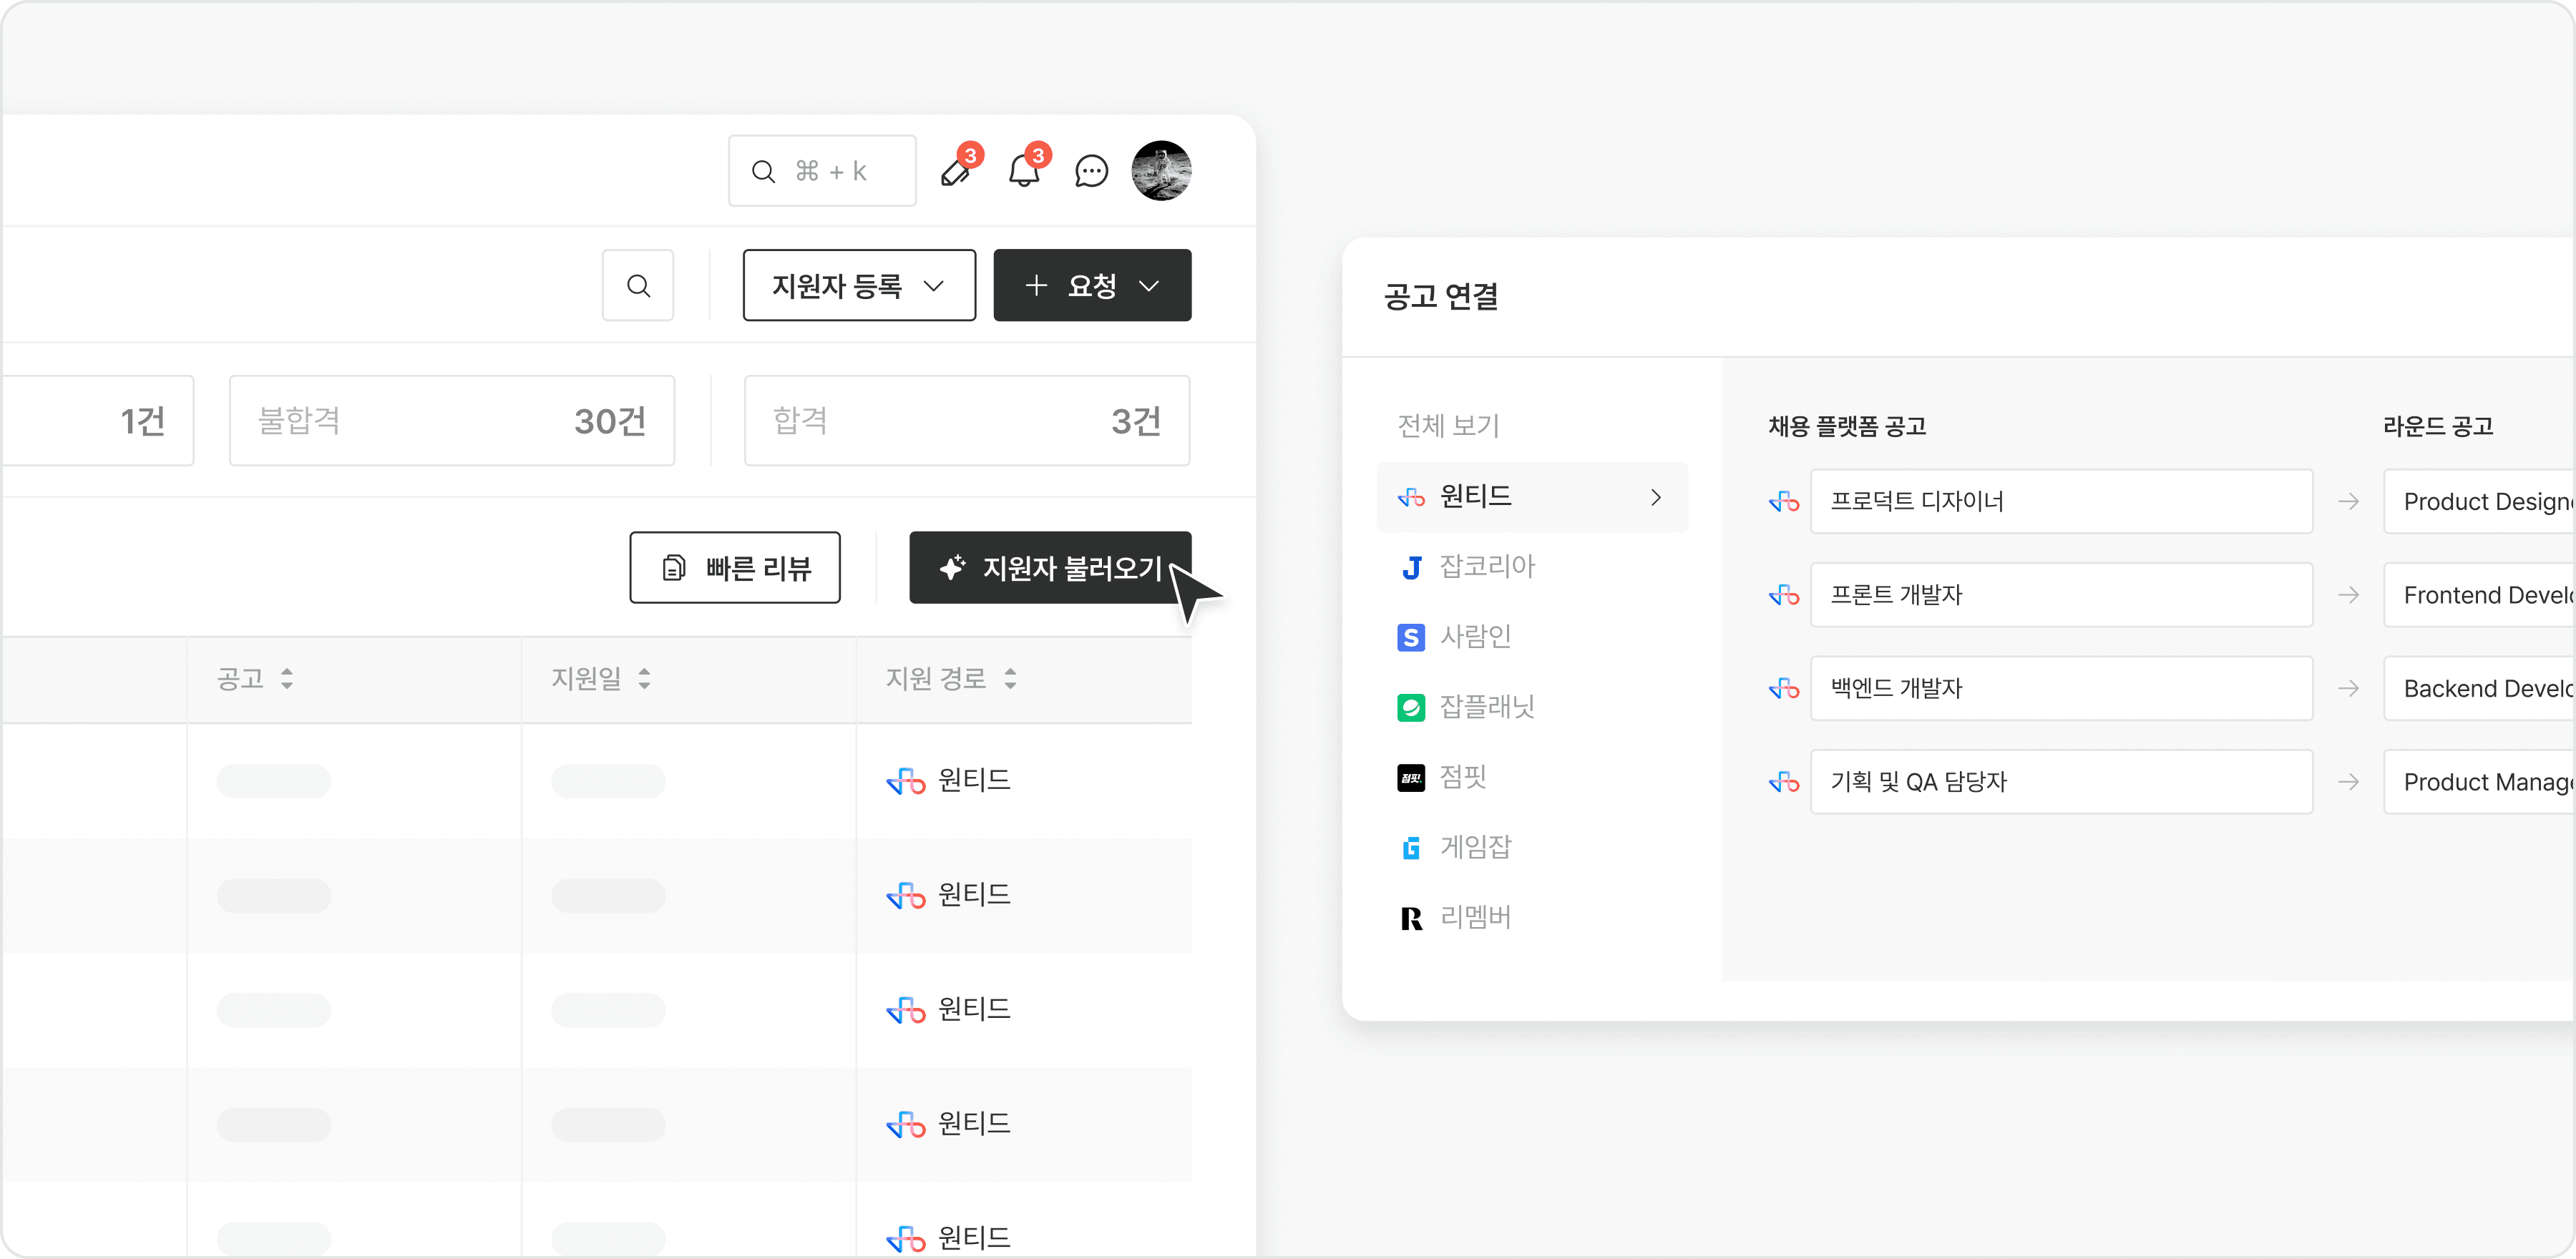Focus the ⌘ + k search field
2576x1259 pixels.
pos(822,171)
